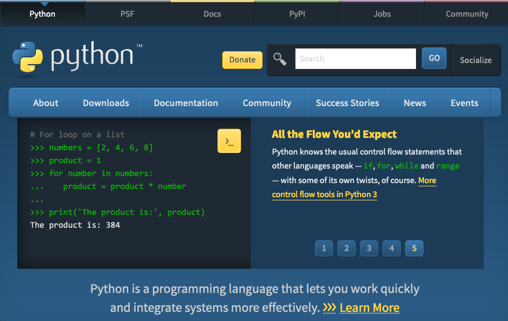Switch to the Docs top tab

(212, 13)
